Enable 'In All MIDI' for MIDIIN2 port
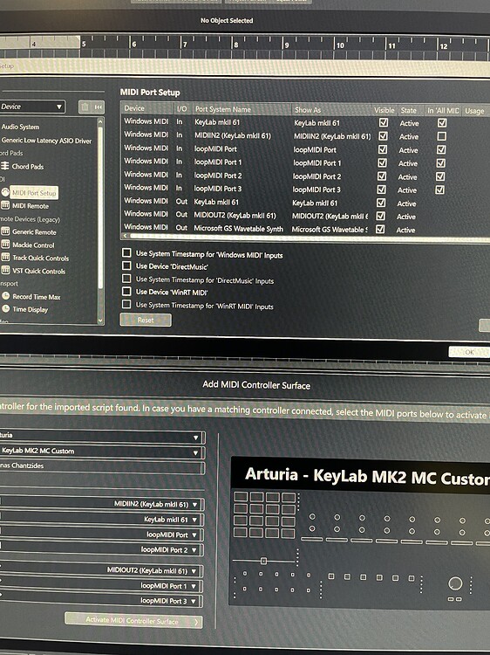 click(x=441, y=136)
